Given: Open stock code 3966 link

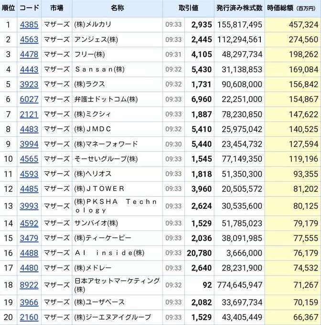Looking at the screenshot, I should [29, 303].
